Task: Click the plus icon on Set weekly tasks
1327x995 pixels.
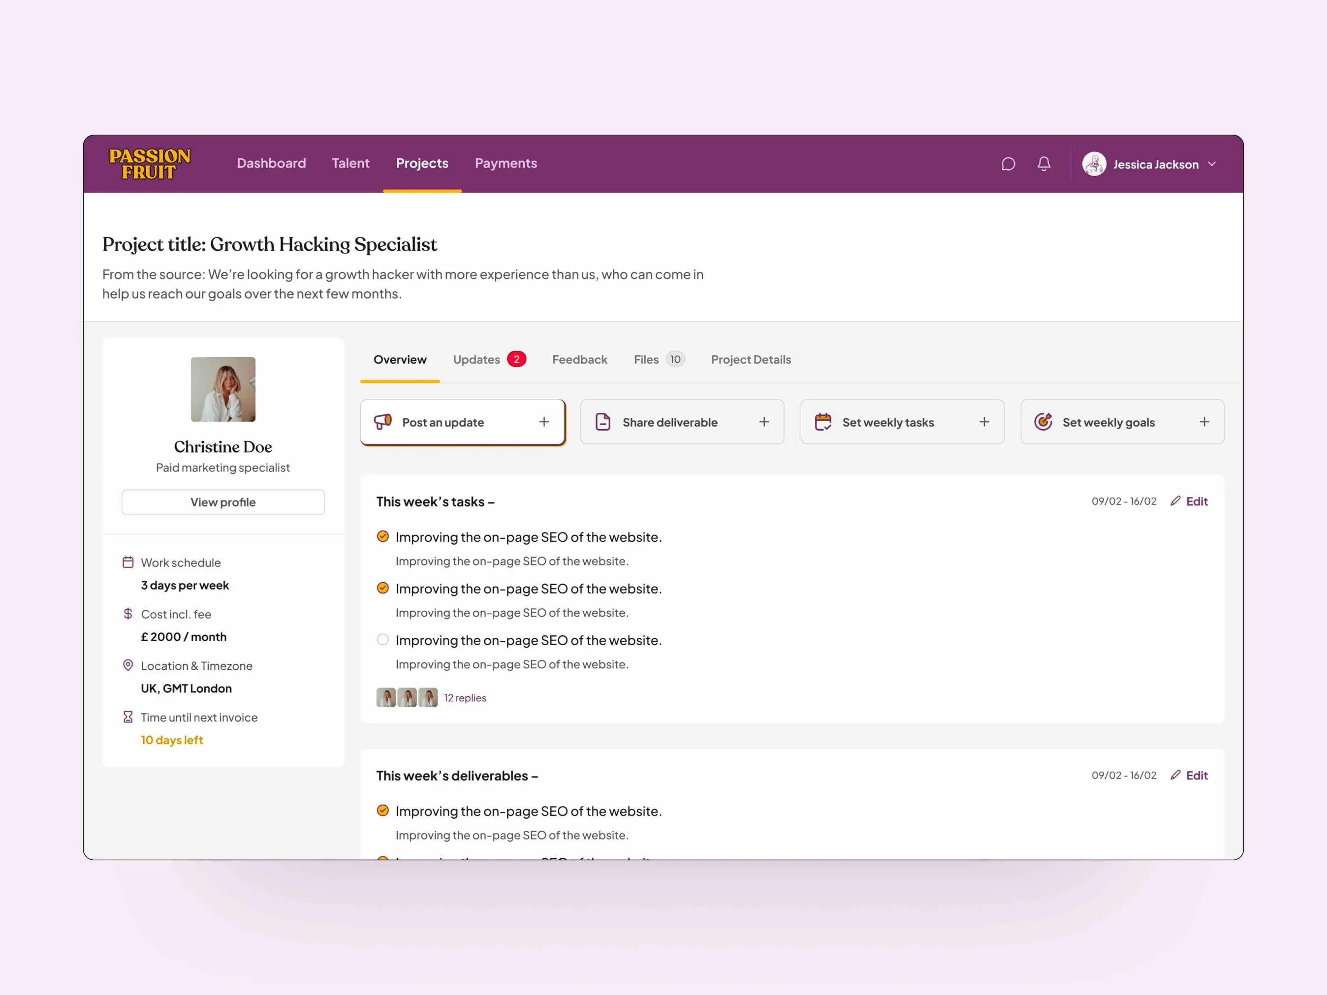Action: point(984,422)
